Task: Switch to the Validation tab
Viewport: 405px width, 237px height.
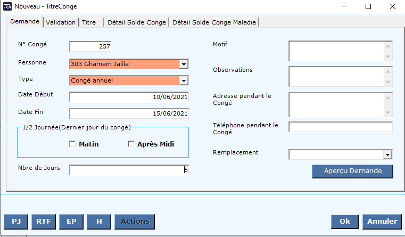Action: click(61, 22)
